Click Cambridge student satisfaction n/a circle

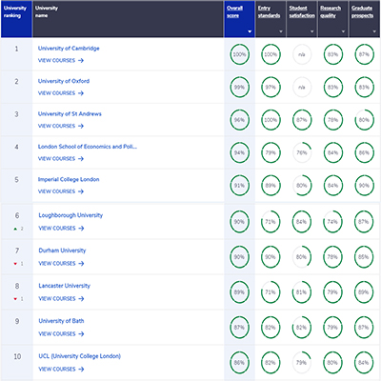[302, 54]
